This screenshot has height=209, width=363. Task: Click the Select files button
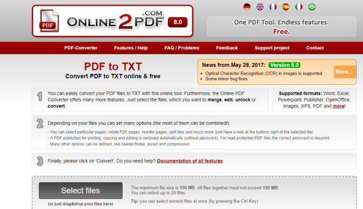80,191
